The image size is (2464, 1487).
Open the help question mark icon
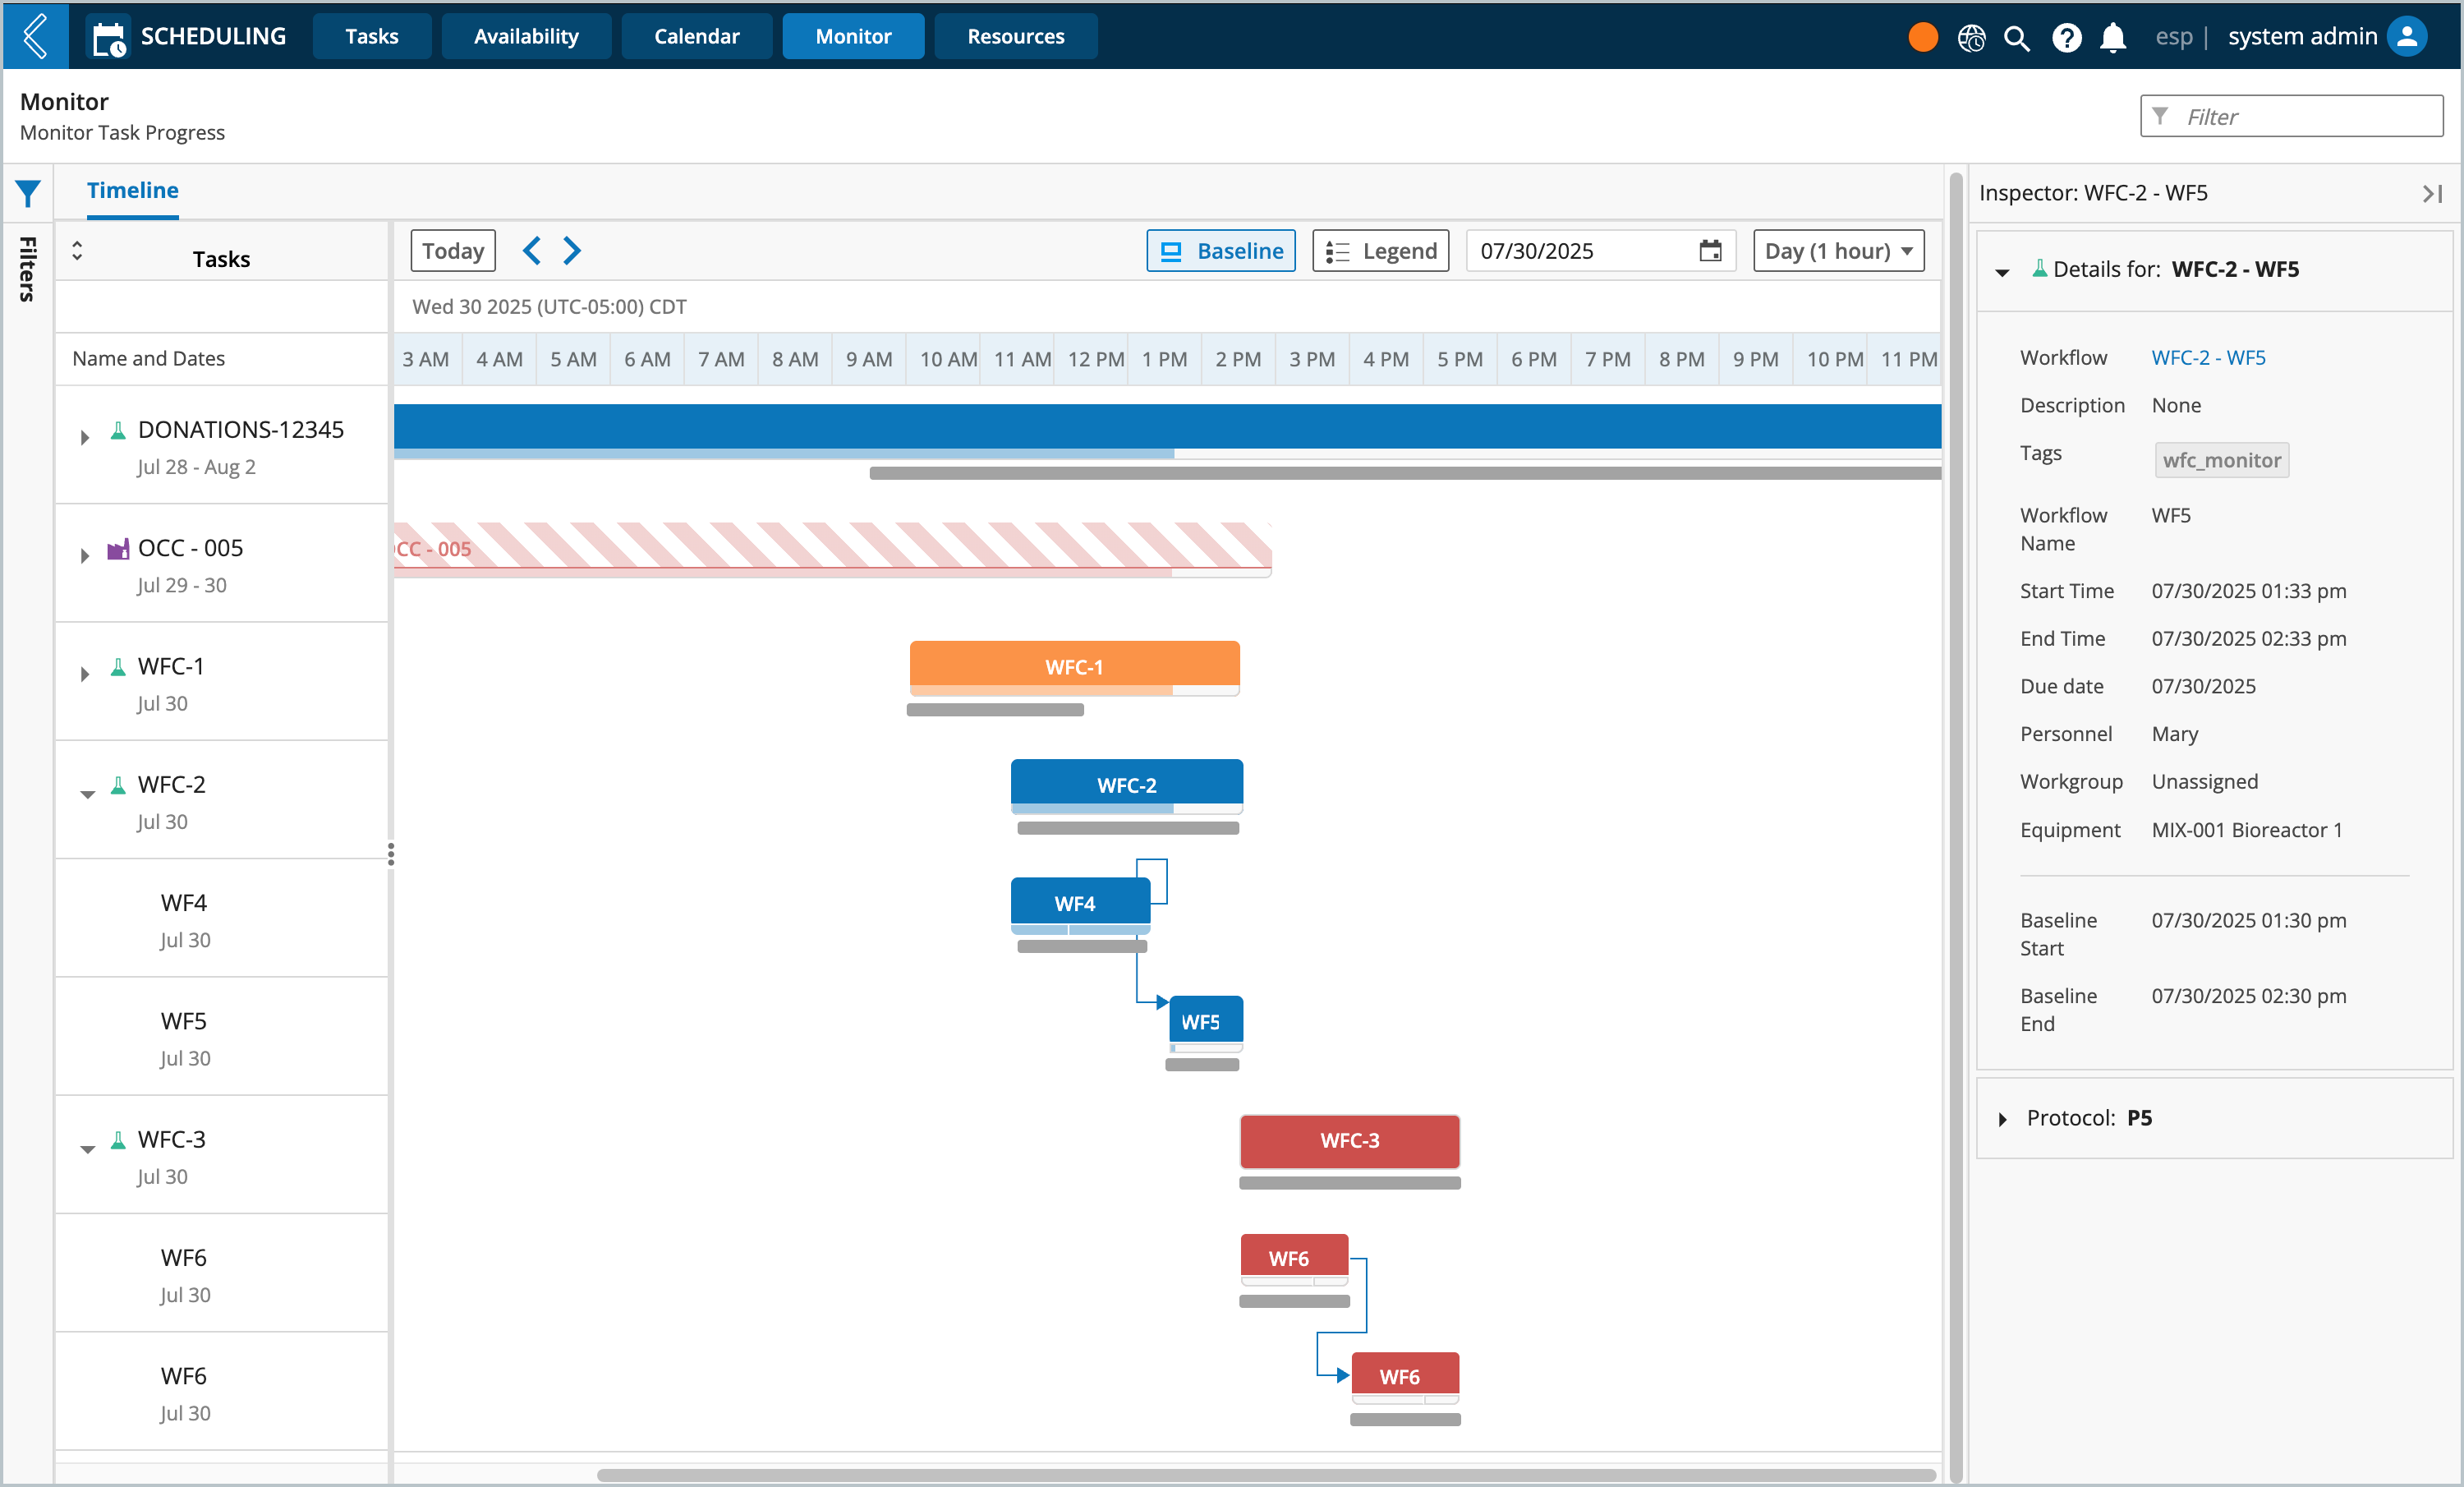click(2066, 38)
